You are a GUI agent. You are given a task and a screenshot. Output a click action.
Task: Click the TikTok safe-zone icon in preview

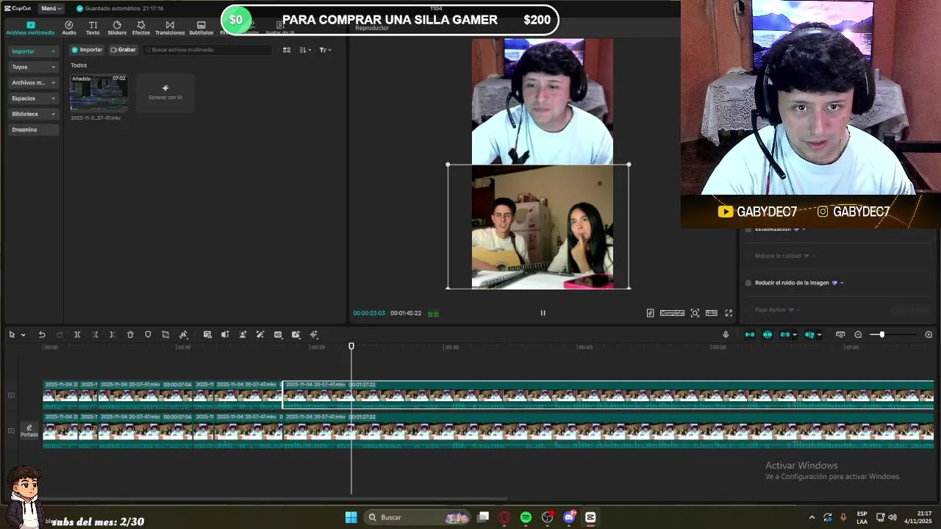(651, 313)
